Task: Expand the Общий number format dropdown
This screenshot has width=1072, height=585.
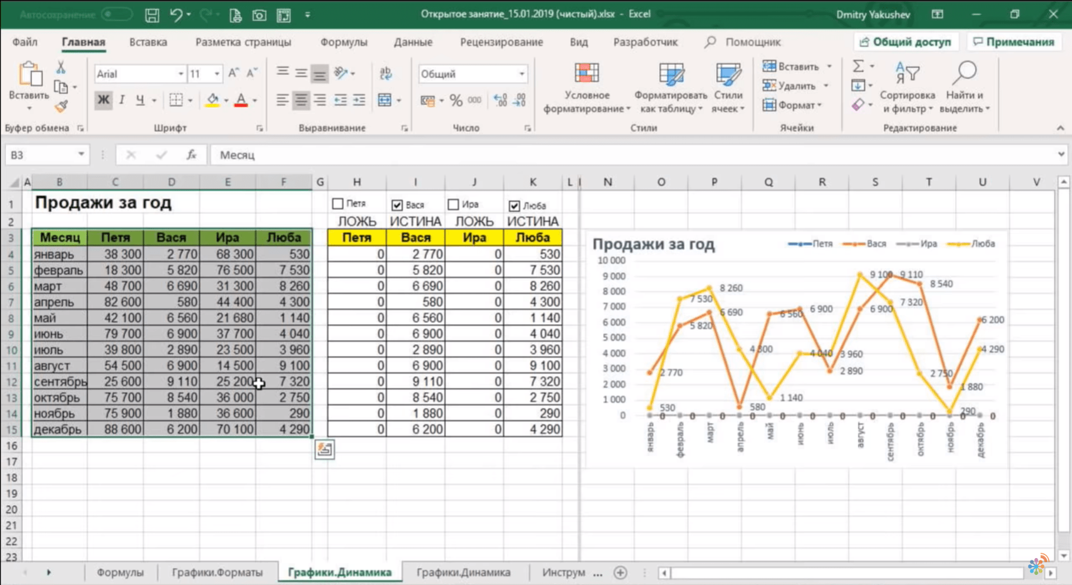Action: [x=521, y=74]
